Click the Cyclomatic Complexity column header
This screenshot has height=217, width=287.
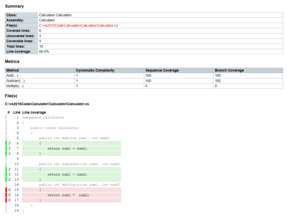tap(95, 70)
